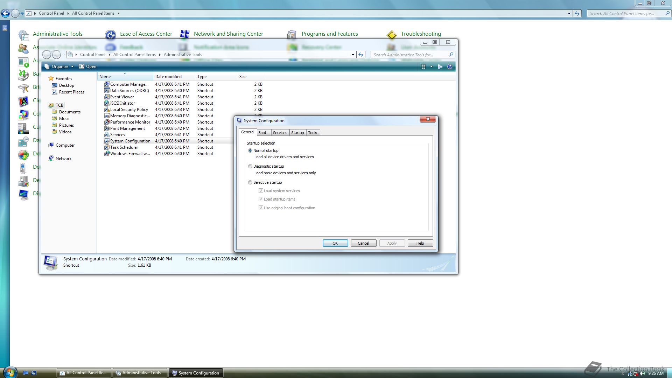
Task: Click OK in System Configuration
Action: click(335, 243)
